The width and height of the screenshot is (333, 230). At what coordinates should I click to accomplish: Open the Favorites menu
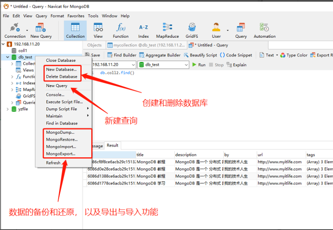pos(76,16)
